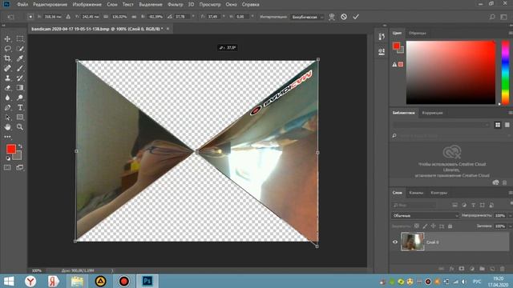Select the Lasso tool
513x288 pixels.
pyautogui.click(x=7, y=49)
